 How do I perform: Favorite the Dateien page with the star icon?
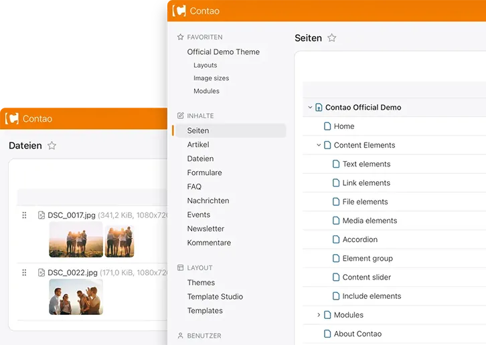pos(52,145)
